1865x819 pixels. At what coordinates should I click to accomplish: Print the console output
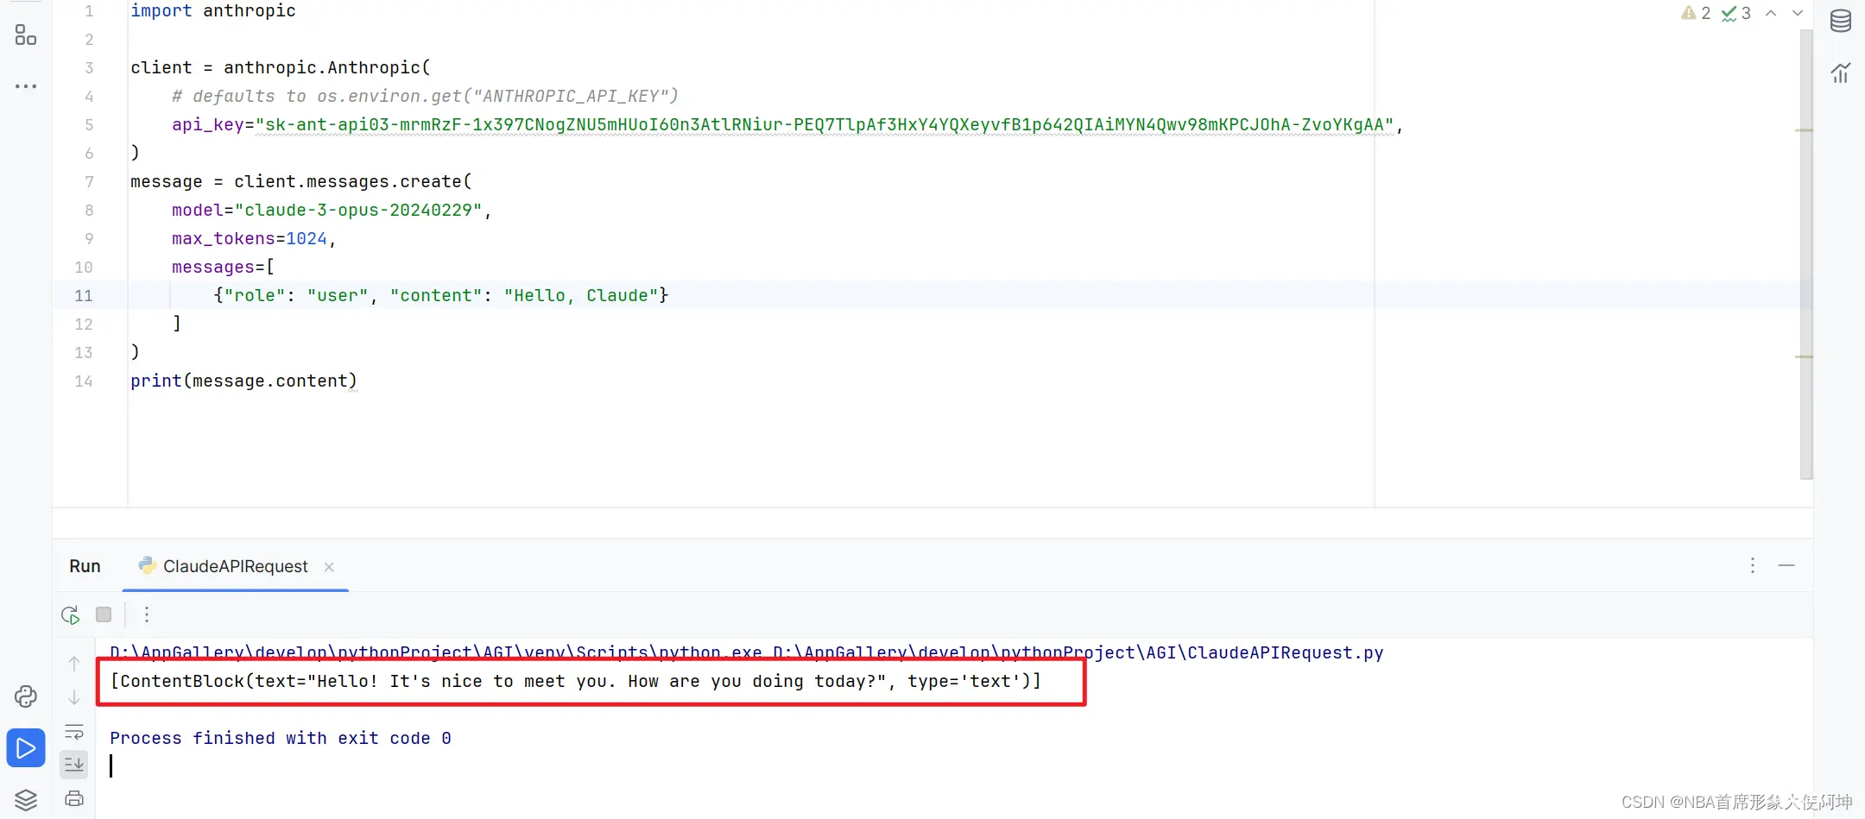[74, 798]
